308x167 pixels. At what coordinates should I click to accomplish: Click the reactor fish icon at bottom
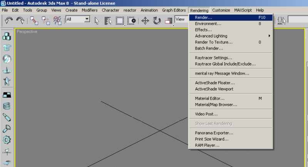click(x=7, y=162)
